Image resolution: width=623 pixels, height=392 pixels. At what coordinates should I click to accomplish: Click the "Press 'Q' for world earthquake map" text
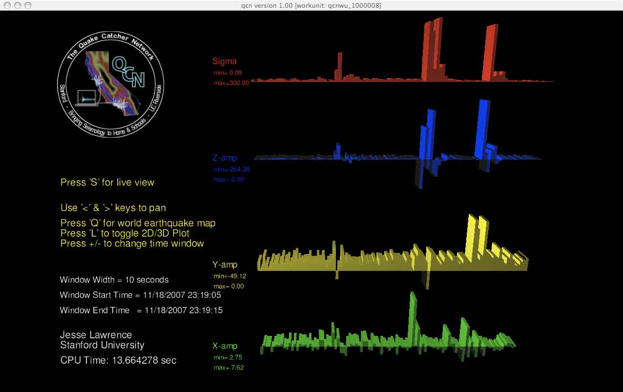click(x=138, y=224)
